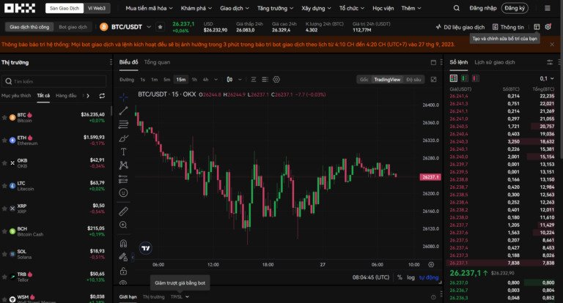Switch to Tổng quan tab

[157, 62]
